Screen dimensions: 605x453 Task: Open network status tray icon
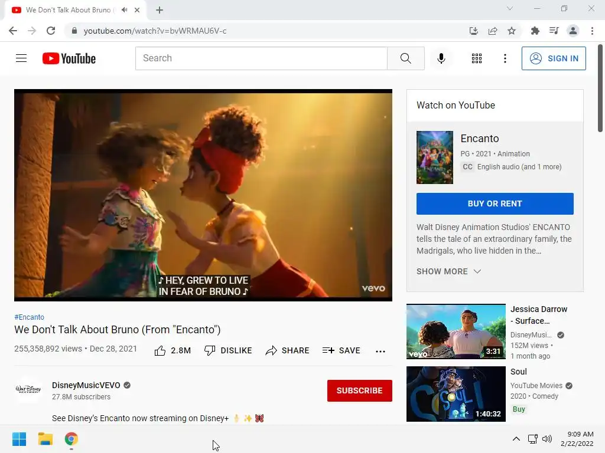532,439
